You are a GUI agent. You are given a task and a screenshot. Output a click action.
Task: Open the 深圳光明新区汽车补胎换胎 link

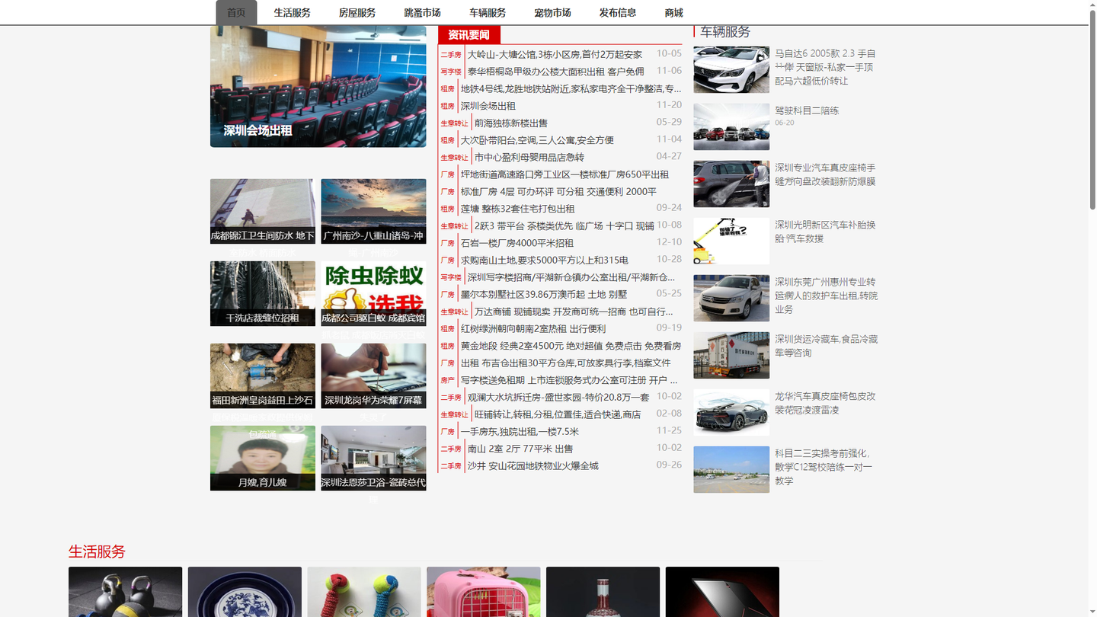[826, 232]
